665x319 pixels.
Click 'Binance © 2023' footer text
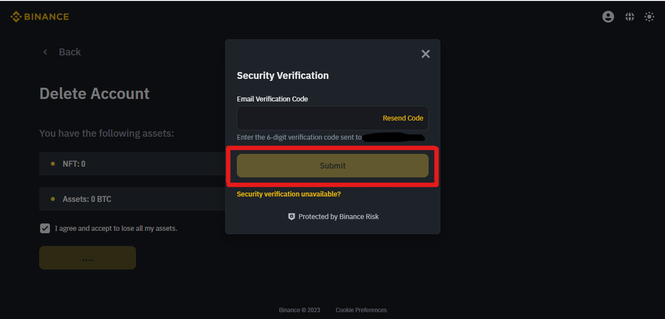pos(299,310)
